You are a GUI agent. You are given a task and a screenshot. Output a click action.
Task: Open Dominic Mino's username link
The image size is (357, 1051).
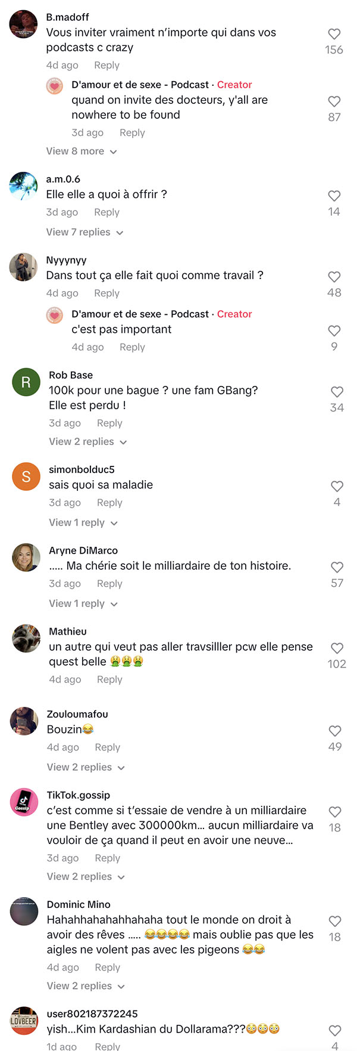pos(79,905)
